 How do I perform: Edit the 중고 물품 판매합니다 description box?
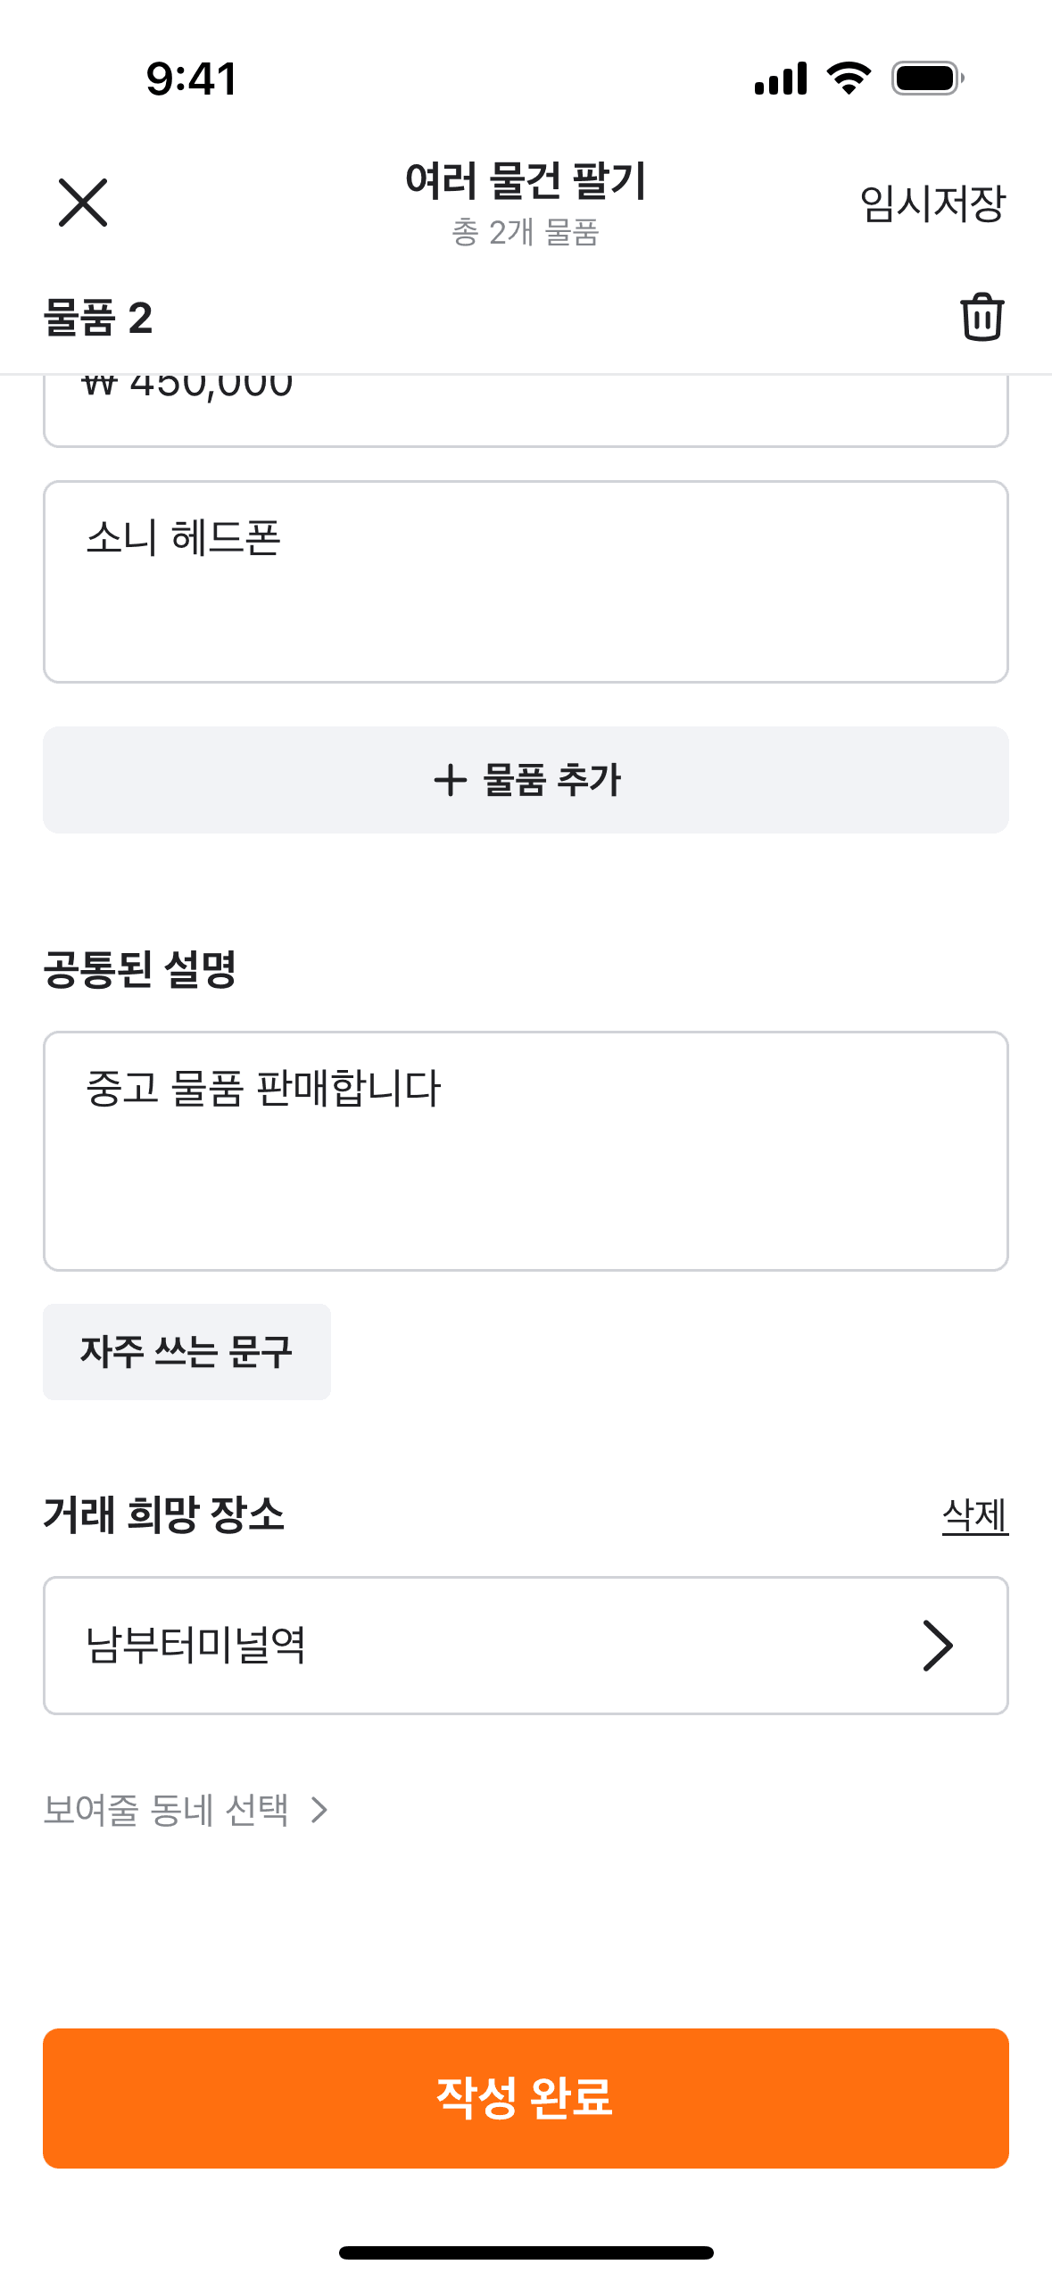[x=526, y=1150]
